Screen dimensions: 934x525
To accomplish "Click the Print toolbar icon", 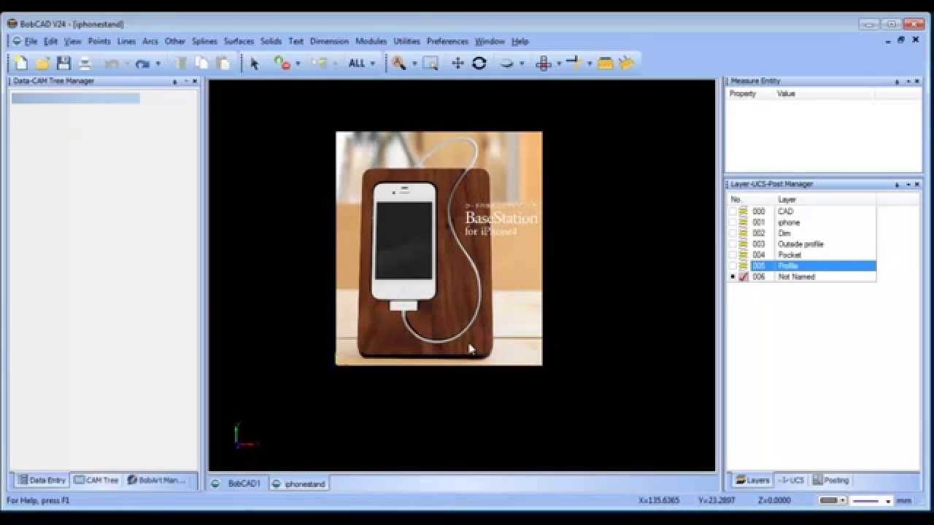I will click(x=85, y=63).
